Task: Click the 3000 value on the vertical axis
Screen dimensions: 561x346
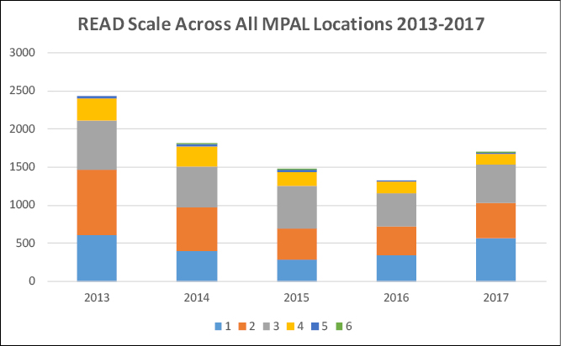Action: pos(28,53)
